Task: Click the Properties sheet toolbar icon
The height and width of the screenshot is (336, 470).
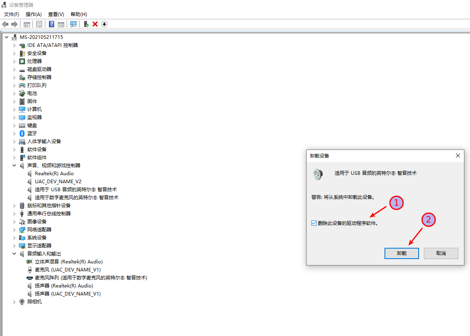Action: pyautogui.click(x=39, y=24)
